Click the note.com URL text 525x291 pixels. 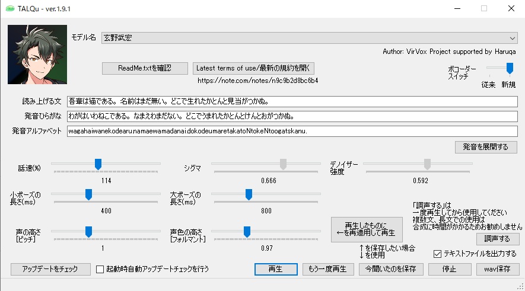pos(257,81)
